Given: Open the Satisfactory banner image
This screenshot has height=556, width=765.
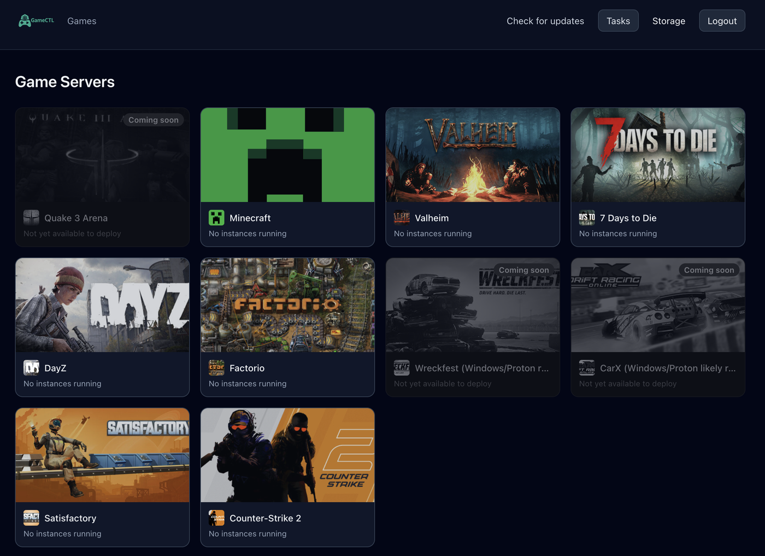Looking at the screenshot, I should click(102, 455).
